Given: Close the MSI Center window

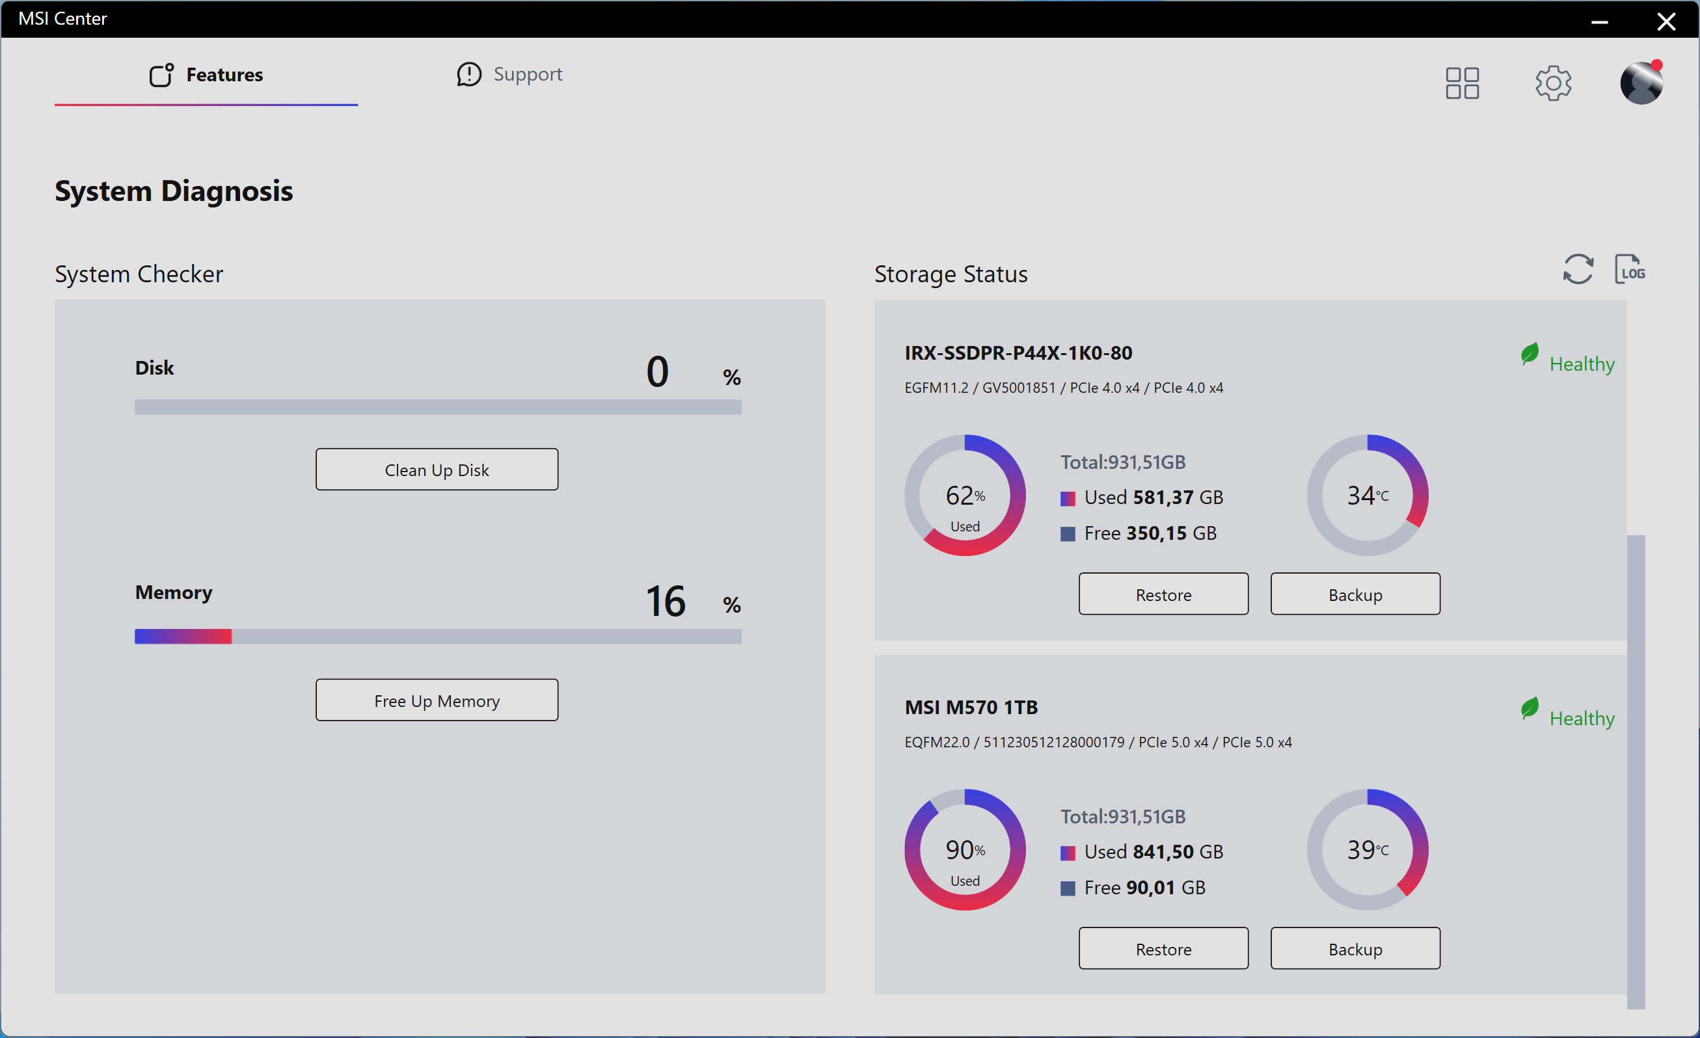Looking at the screenshot, I should pos(1666,21).
